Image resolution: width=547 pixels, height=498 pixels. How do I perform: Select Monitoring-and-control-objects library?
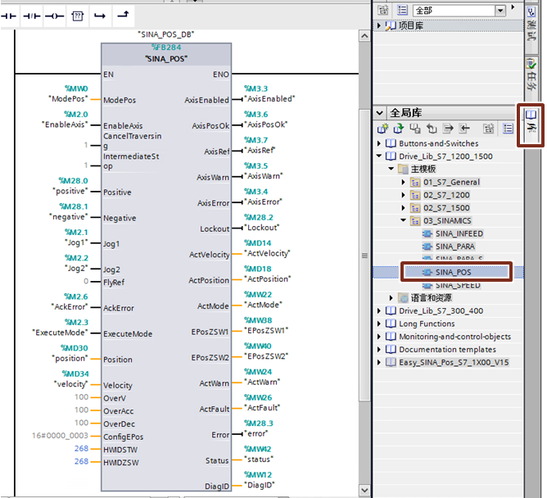click(455, 337)
